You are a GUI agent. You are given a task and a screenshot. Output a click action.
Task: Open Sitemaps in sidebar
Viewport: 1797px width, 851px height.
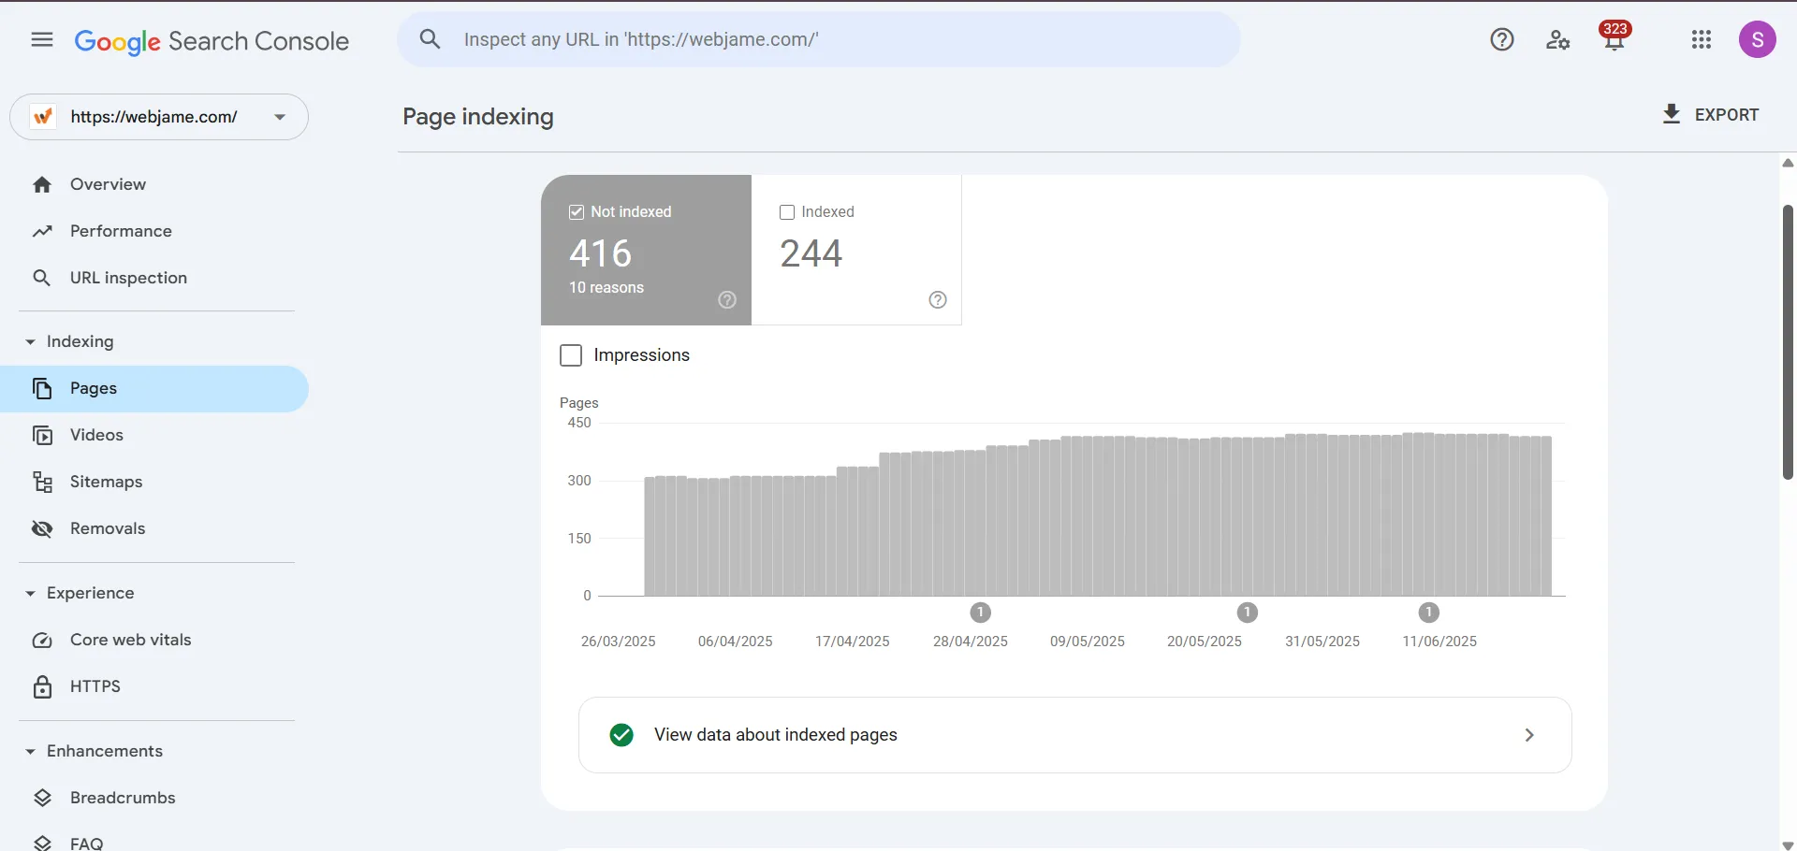pyautogui.click(x=154, y=482)
